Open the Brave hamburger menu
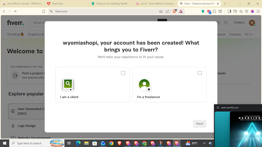Screen dimensions: 262x147 click(258, 11)
